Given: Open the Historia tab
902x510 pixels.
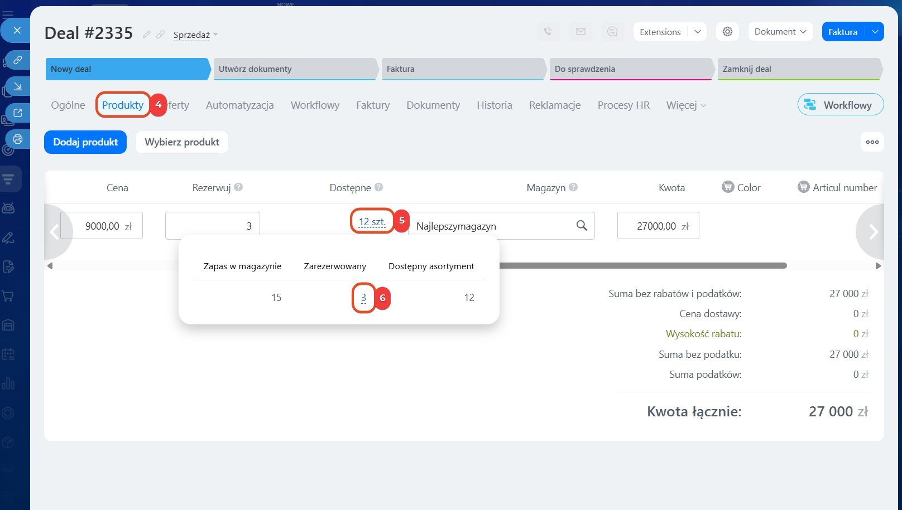Looking at the screenshot, I should tap(494, 105).
